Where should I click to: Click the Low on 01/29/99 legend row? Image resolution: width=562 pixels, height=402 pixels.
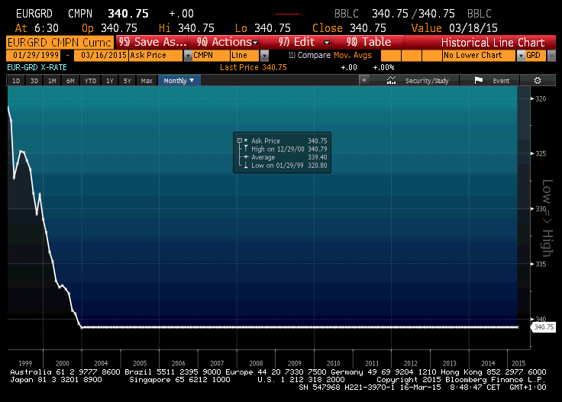point(283,166)
